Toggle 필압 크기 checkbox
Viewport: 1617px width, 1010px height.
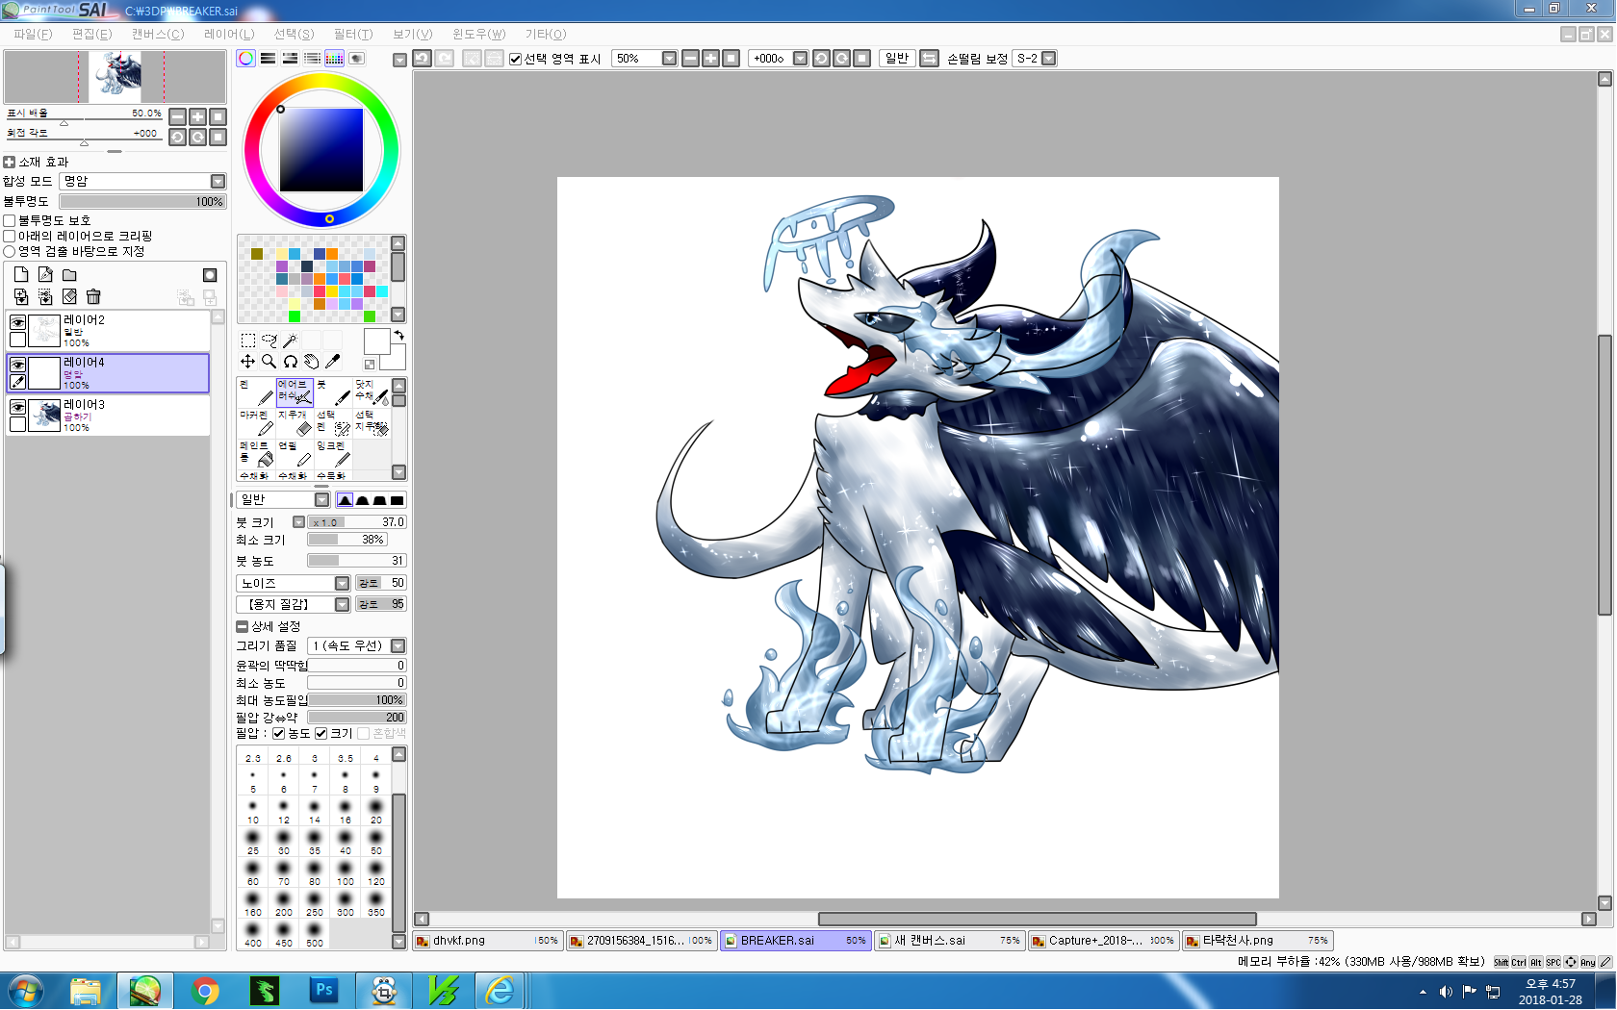coord(321,734)
